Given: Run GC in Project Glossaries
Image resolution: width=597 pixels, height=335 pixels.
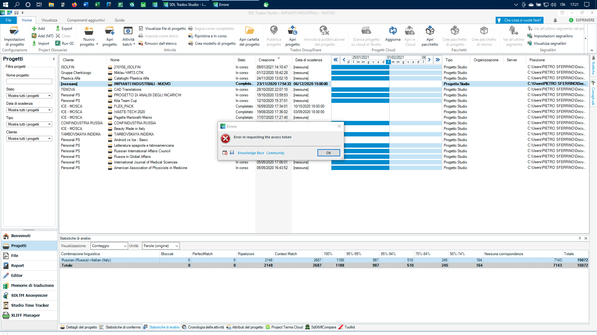Looking at the screenshot, I should [x=65, y=43].
